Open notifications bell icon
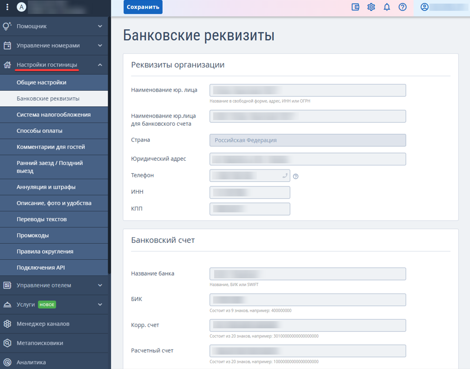This screenshot has height=369, width=470. coord(387,7)
